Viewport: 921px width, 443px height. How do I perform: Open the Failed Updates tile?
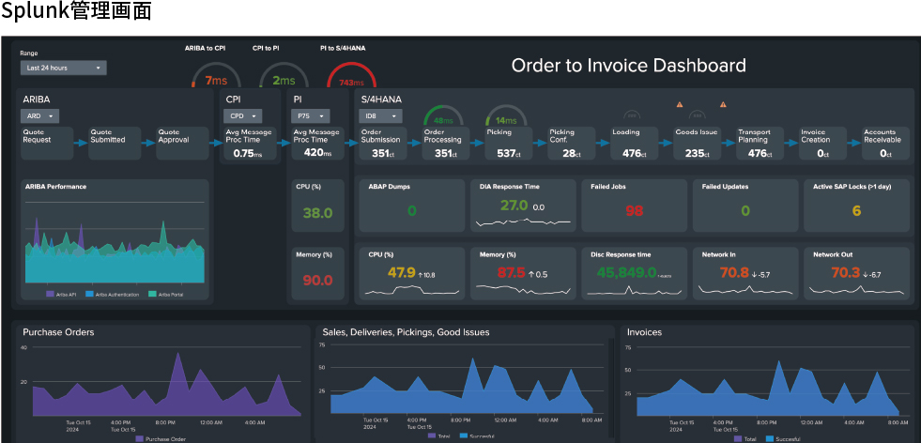click(x=745, y=206)
